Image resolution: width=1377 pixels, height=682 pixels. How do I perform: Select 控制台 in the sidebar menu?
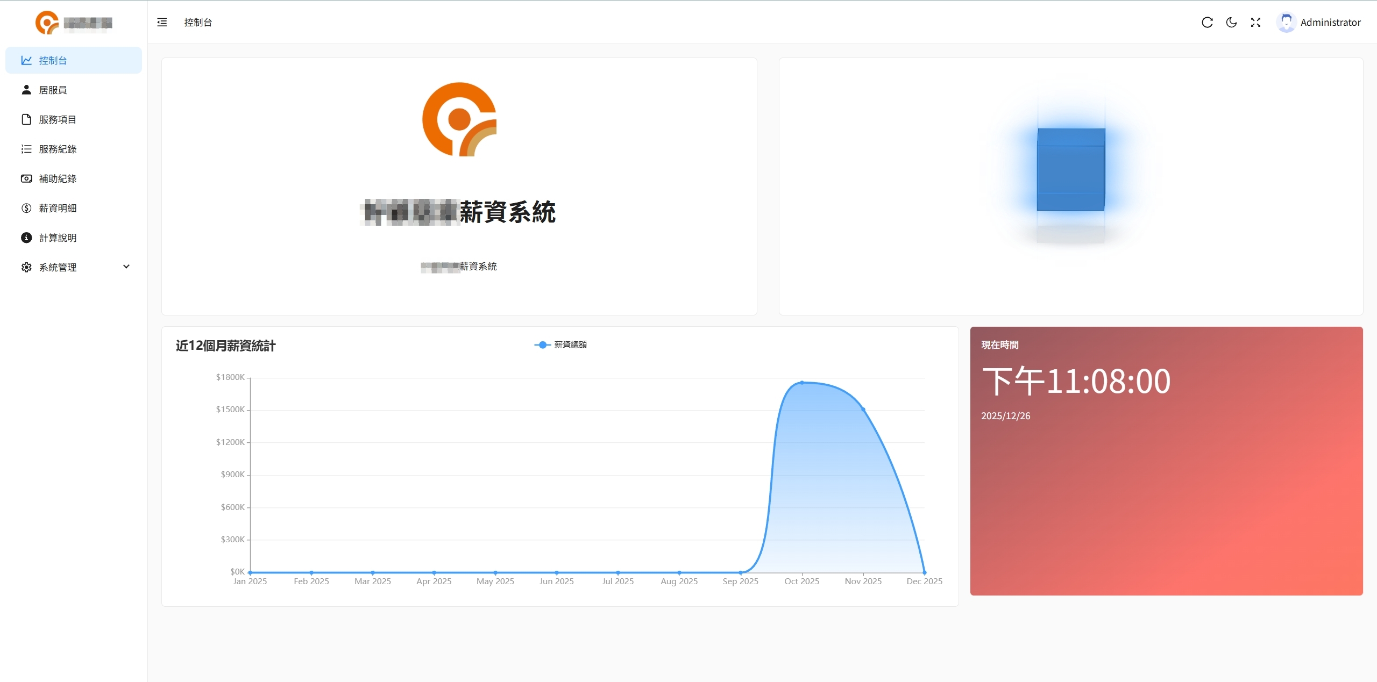pos(53,60)
